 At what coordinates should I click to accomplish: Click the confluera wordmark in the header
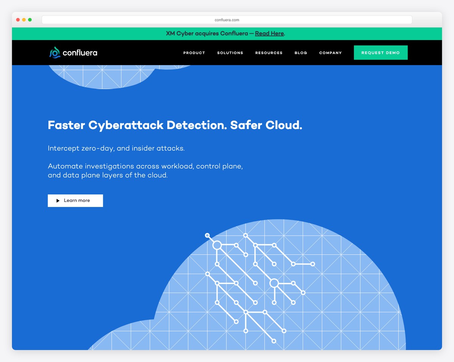[80, 53]
